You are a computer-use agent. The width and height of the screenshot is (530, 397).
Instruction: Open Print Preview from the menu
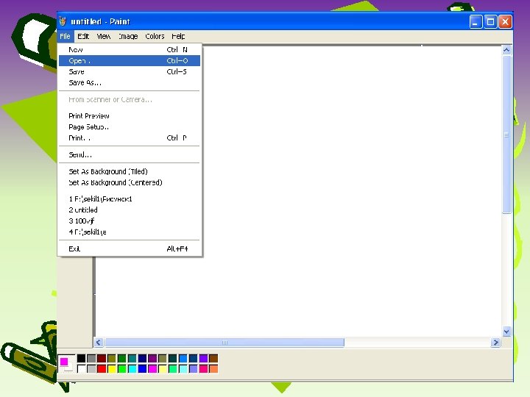130,116
